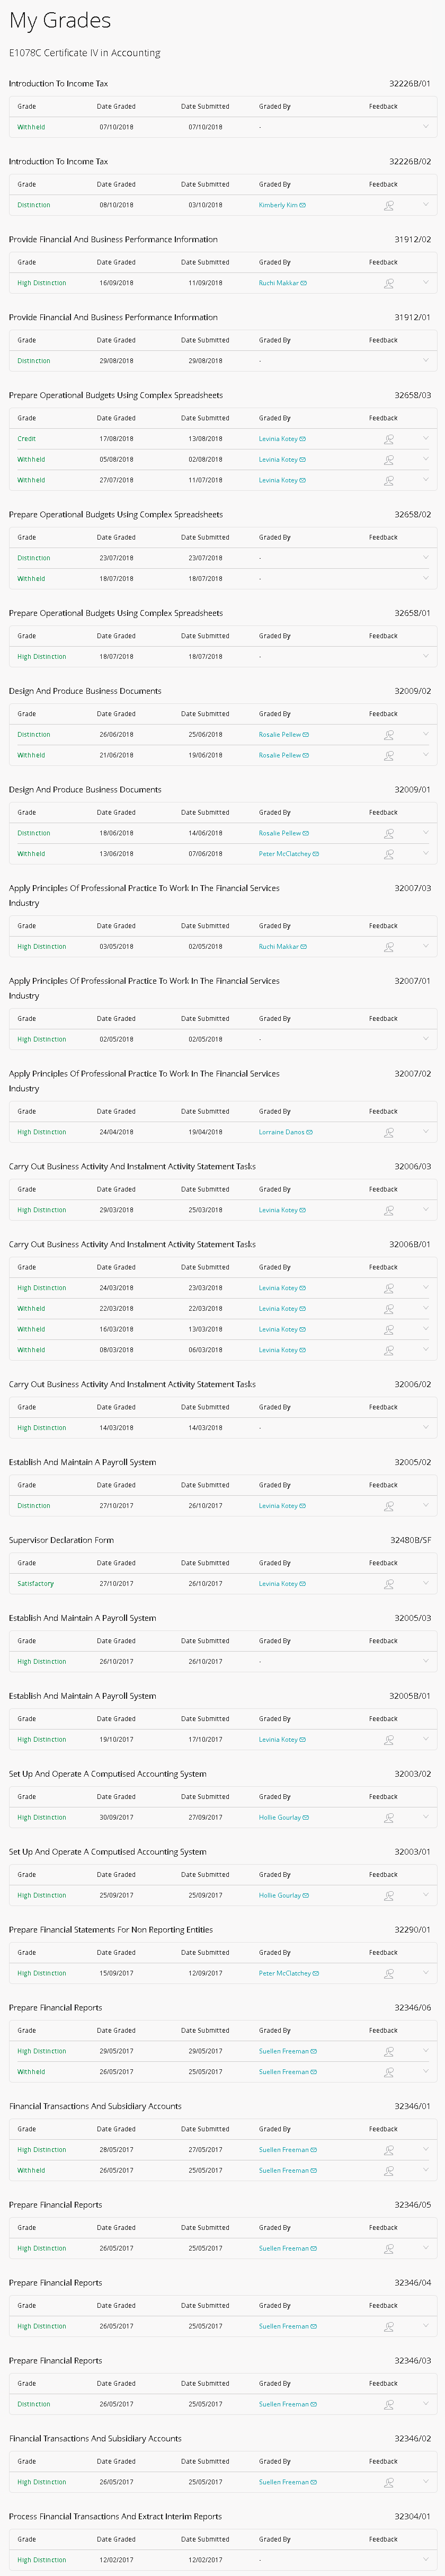Click the email icon beside Kimberly Kim
This screenshot has width=445, height=2576.
(x=303, y=205)
